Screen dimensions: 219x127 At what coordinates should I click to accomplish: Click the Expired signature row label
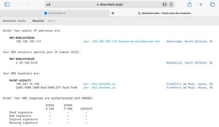tap(24, 119)
